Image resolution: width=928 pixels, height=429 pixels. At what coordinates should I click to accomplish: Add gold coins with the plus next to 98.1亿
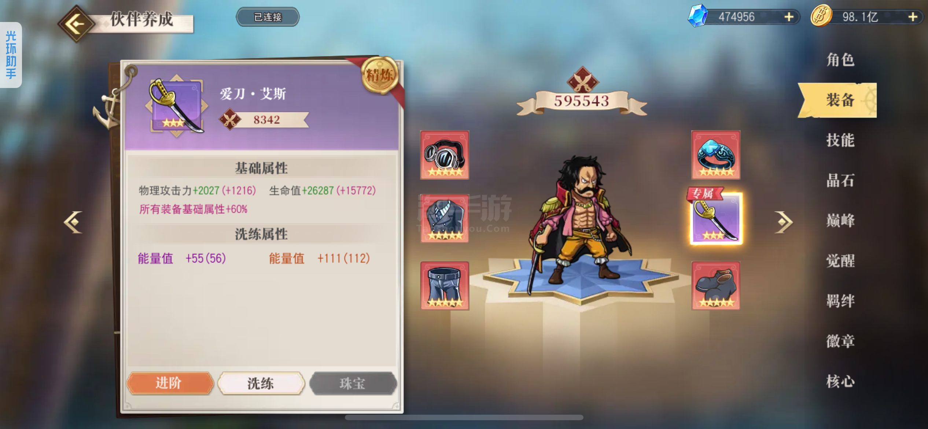pos(913,17)
